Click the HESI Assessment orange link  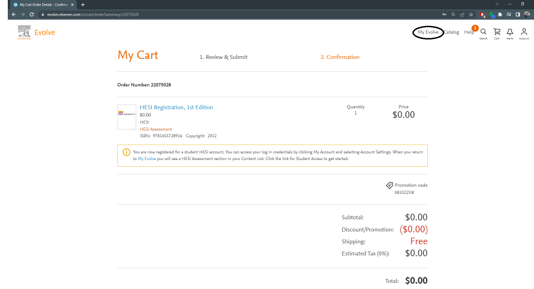156,129
